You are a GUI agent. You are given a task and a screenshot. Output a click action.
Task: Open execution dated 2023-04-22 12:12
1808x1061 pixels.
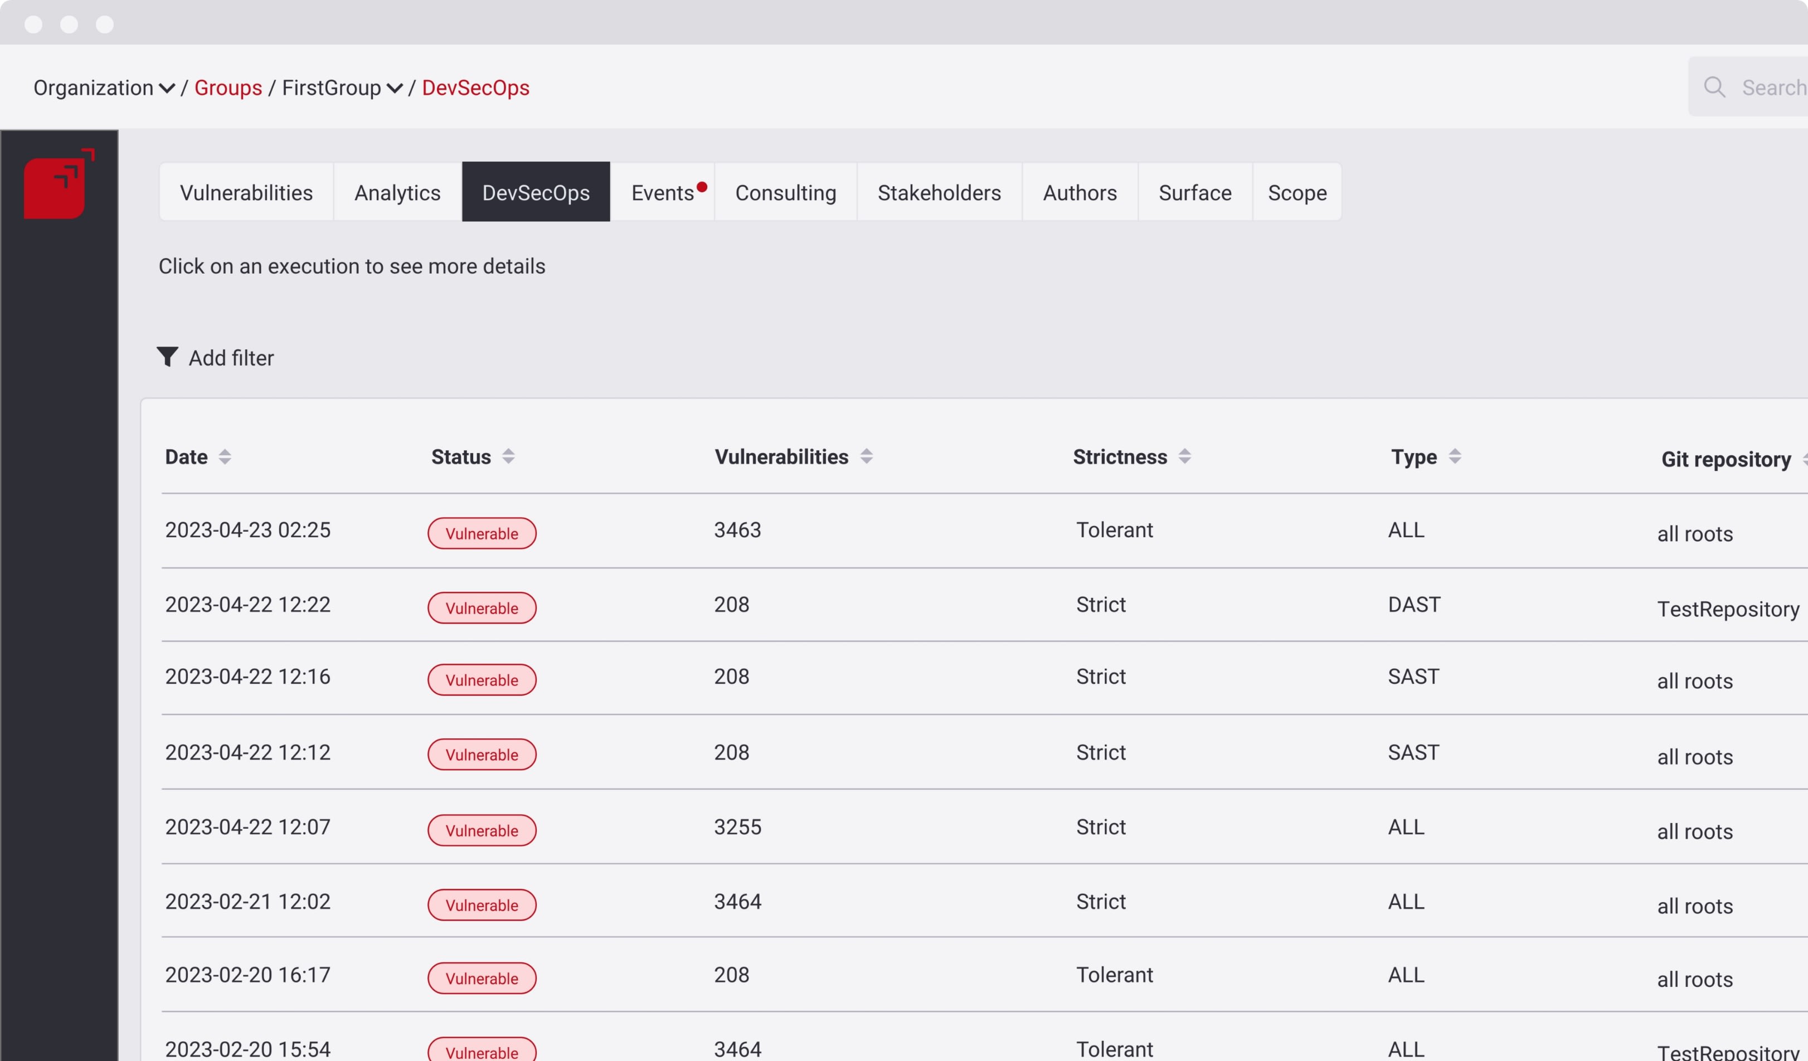point(984,752)
